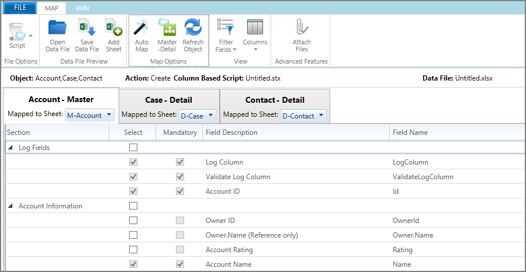Open the D-Contact sheet dropdown

pos(303,116)
